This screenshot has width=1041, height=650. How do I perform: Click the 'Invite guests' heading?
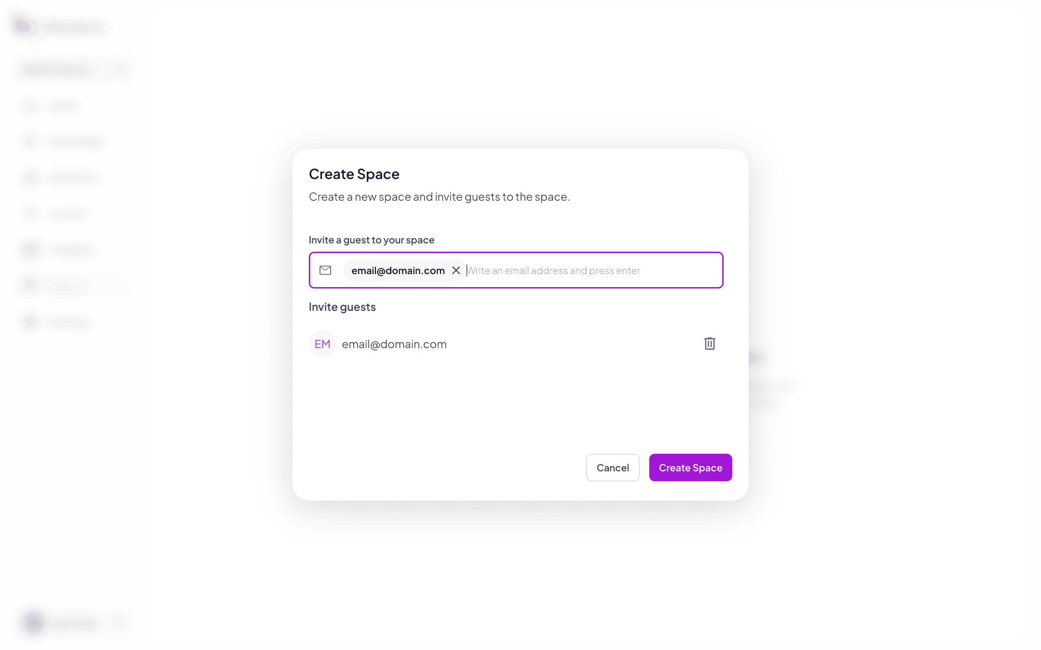tap(342, 307)
